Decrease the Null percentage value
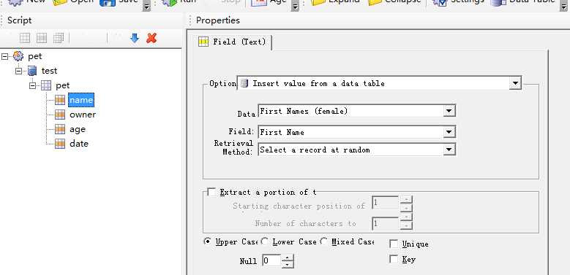Image resolution: width=570 pixels, height=275 pixels. click(288, 265)
